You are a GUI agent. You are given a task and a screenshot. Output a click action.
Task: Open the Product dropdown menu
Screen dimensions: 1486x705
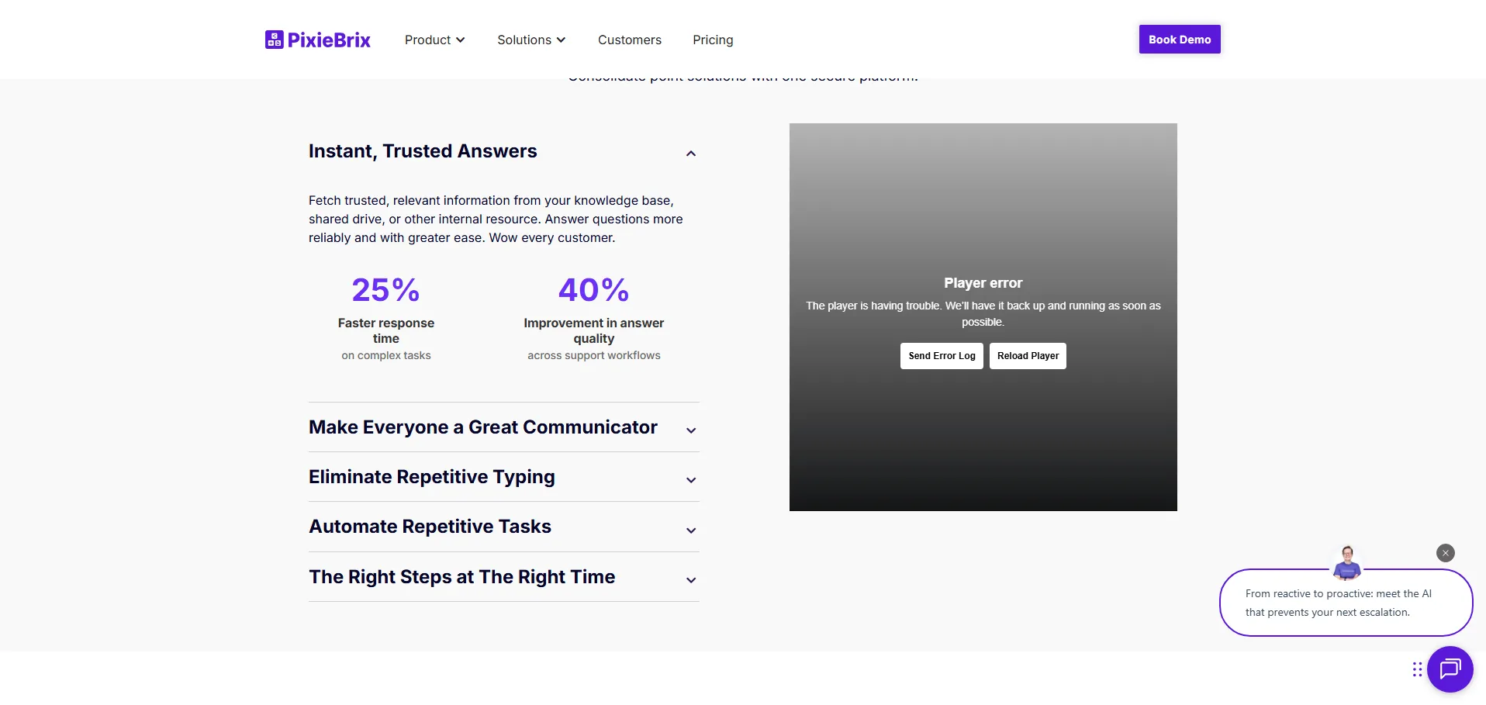point(434,40)
